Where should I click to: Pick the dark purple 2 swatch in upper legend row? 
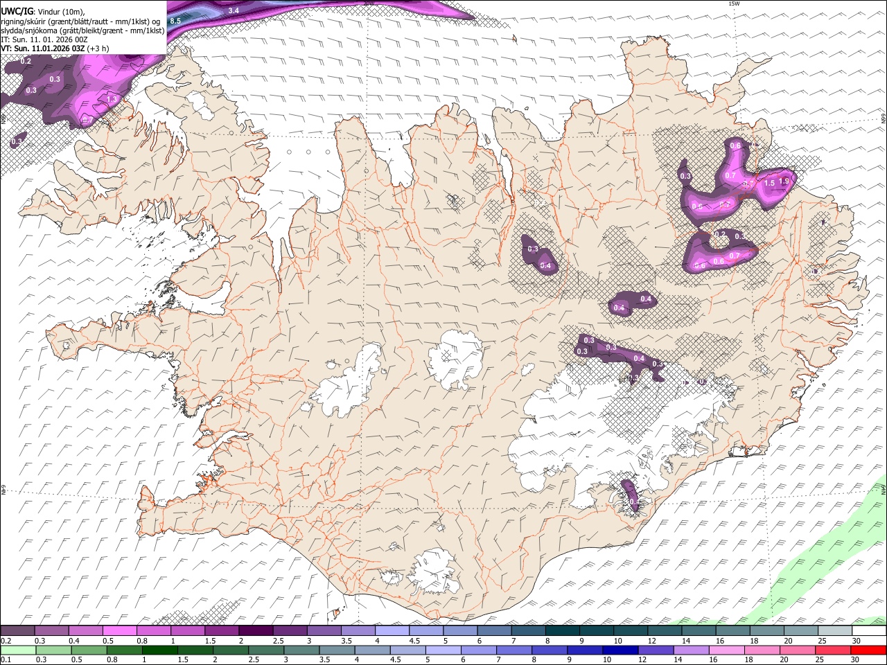pyautogui.click(x=256, y=631)
